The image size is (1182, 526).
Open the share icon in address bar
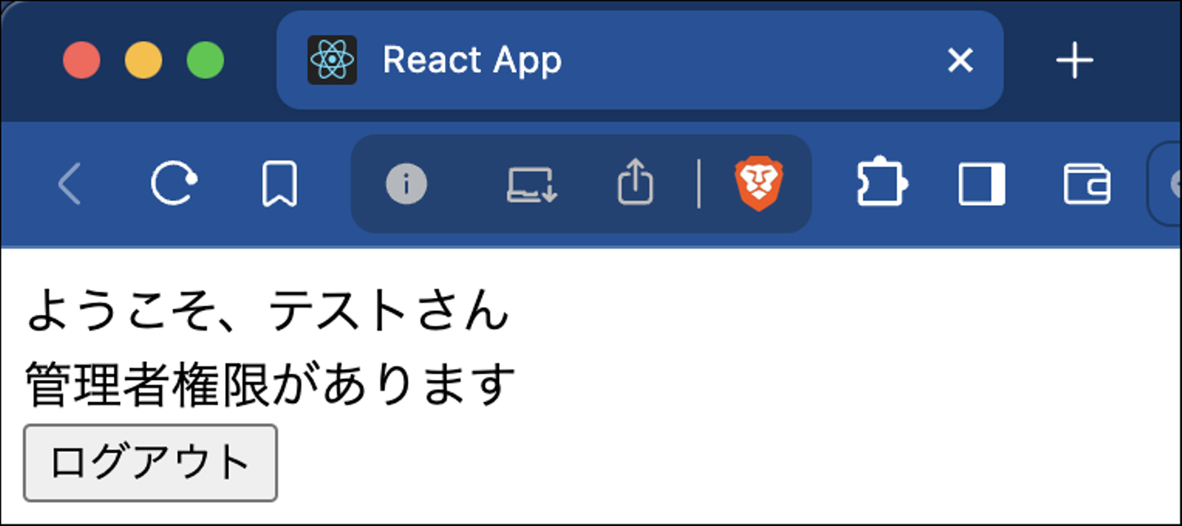[635, 182]
